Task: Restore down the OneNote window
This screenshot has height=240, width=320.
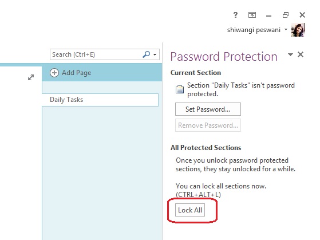Action: coord(286,15)
